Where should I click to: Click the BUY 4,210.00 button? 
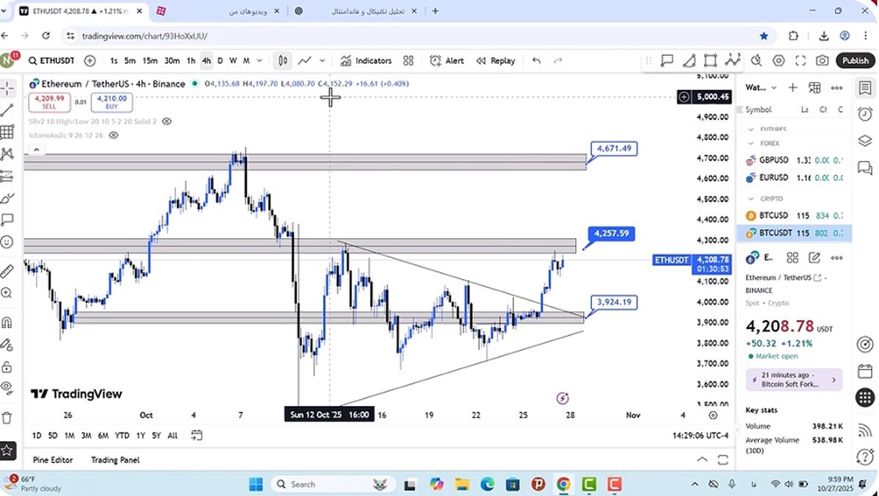[x=112, y=102]
